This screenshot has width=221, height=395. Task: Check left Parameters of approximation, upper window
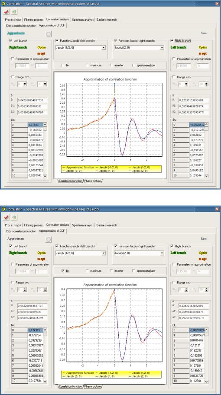pyautogui.click(x=13, y=59)
